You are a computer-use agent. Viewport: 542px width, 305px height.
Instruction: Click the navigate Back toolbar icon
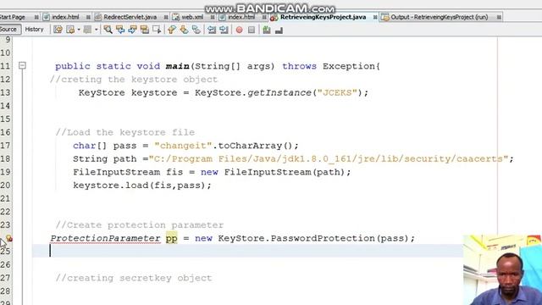click(x=70, y=30)
